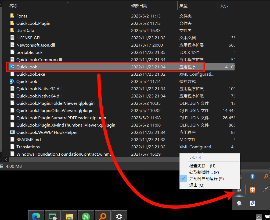Select the QuickLook.Native32.dll file name
This screenshot has height=220, width=270.
[x=39, y=89]
